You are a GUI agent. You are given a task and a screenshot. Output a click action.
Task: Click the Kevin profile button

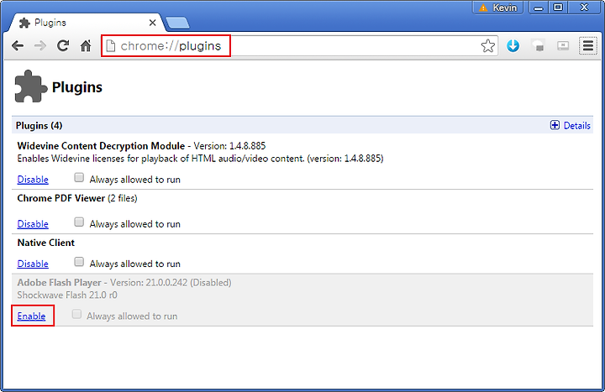(x=497, y=8)
